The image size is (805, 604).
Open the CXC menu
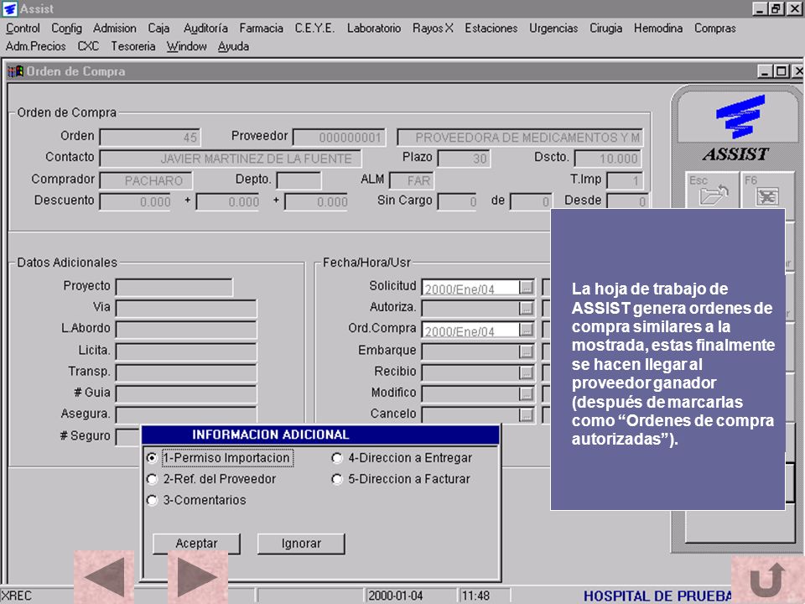click(88, 46)
